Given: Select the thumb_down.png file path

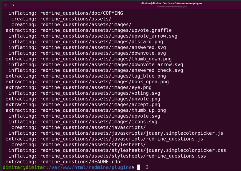Looking at the screenshot, I should pyautogui.click(x=106, y=59).
